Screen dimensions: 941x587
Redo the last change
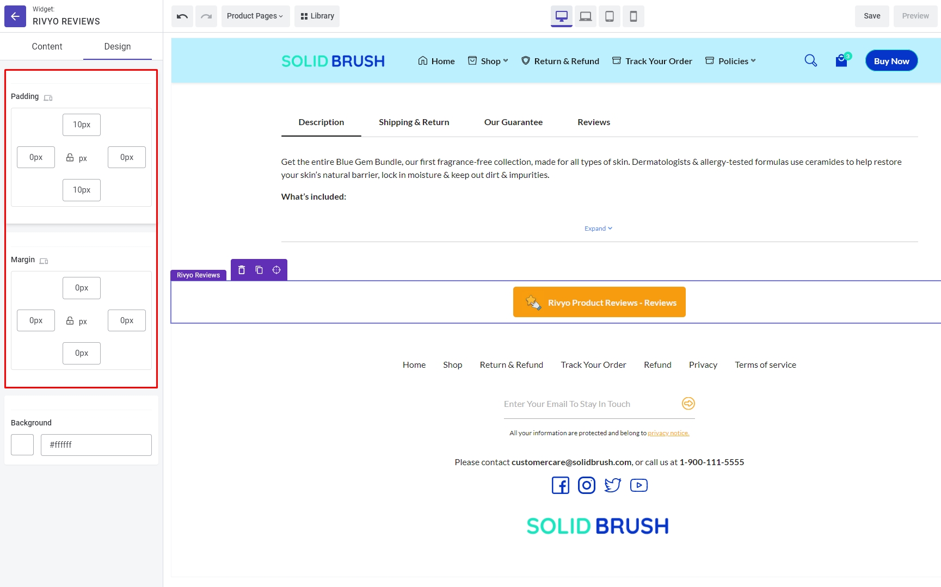point(206,16)
